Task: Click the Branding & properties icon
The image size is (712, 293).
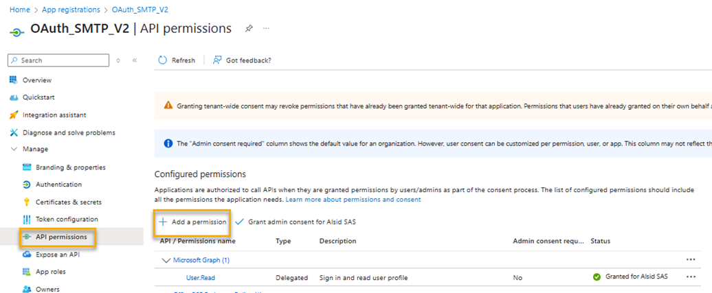Action: tap(27, 167)
